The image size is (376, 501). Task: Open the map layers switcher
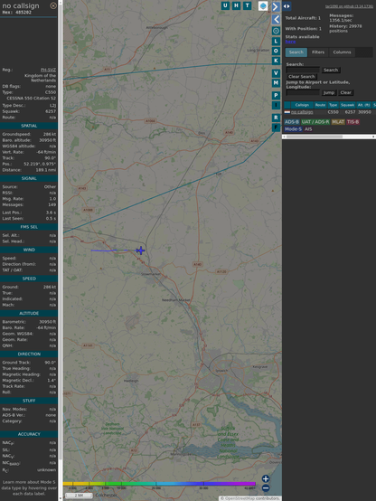[x=263, y=5]
